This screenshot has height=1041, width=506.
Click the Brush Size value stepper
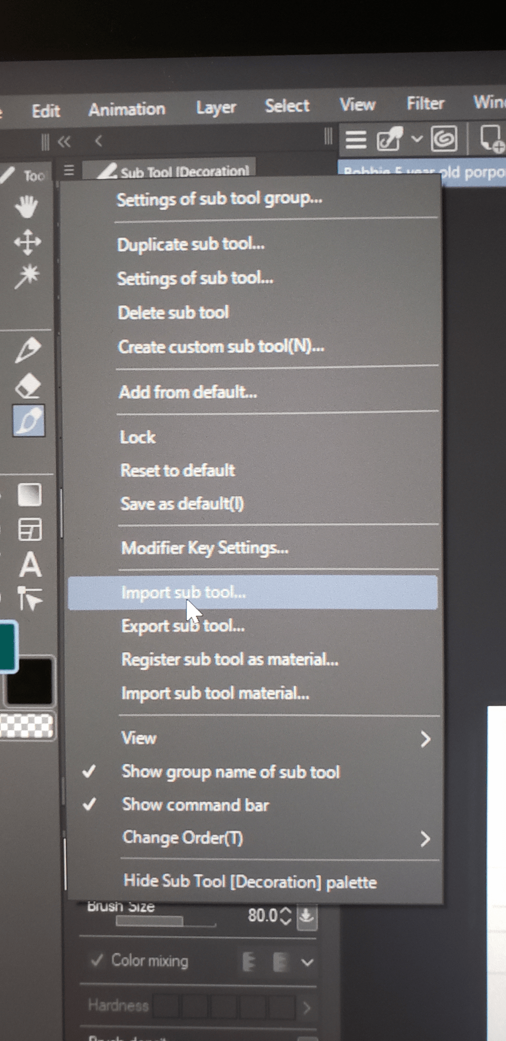[285, 916]
